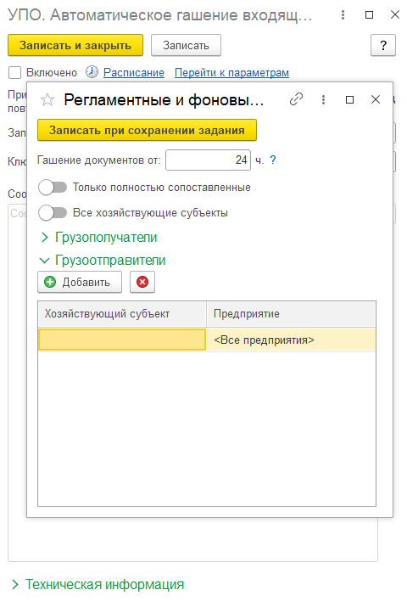
Task: Open the dialog's three-dot more menu
Action: pos(324,99)
